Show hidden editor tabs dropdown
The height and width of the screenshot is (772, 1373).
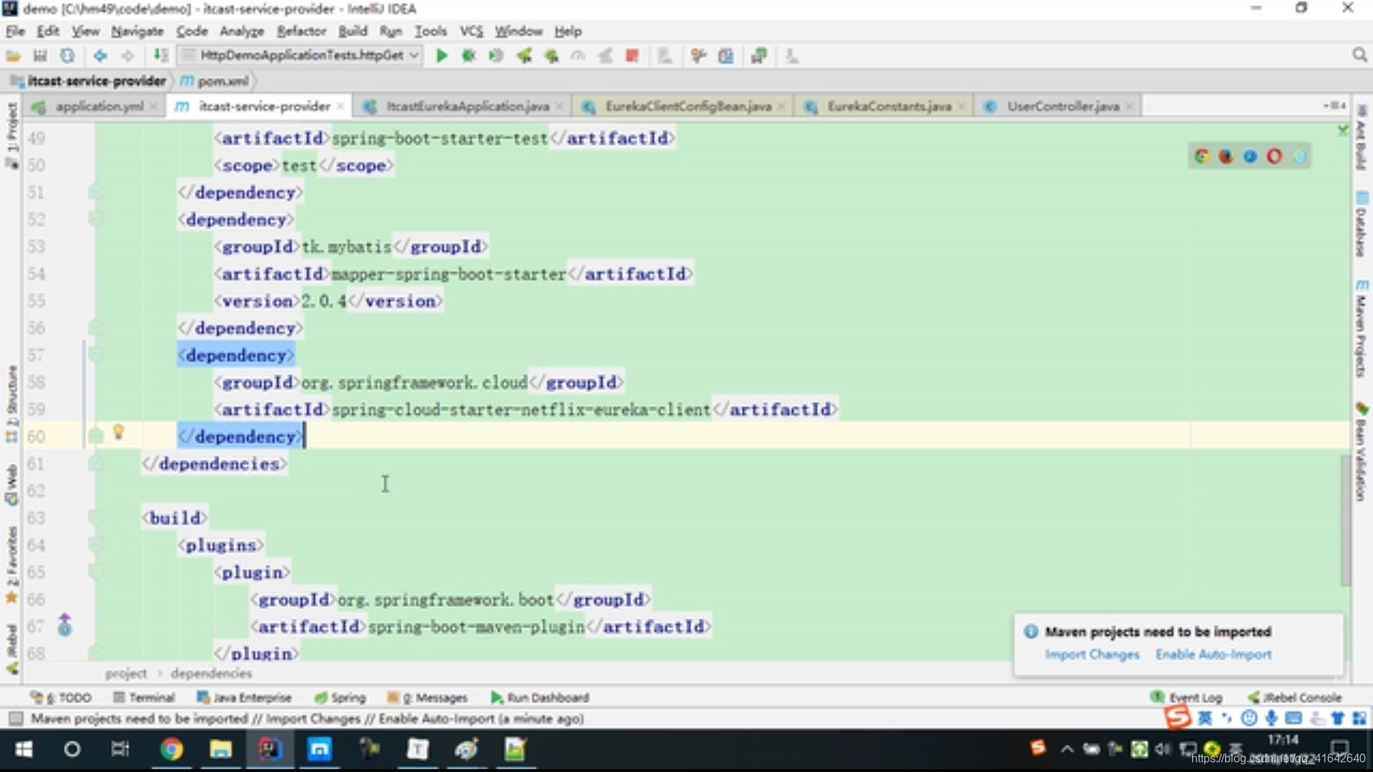(1334, 106)
